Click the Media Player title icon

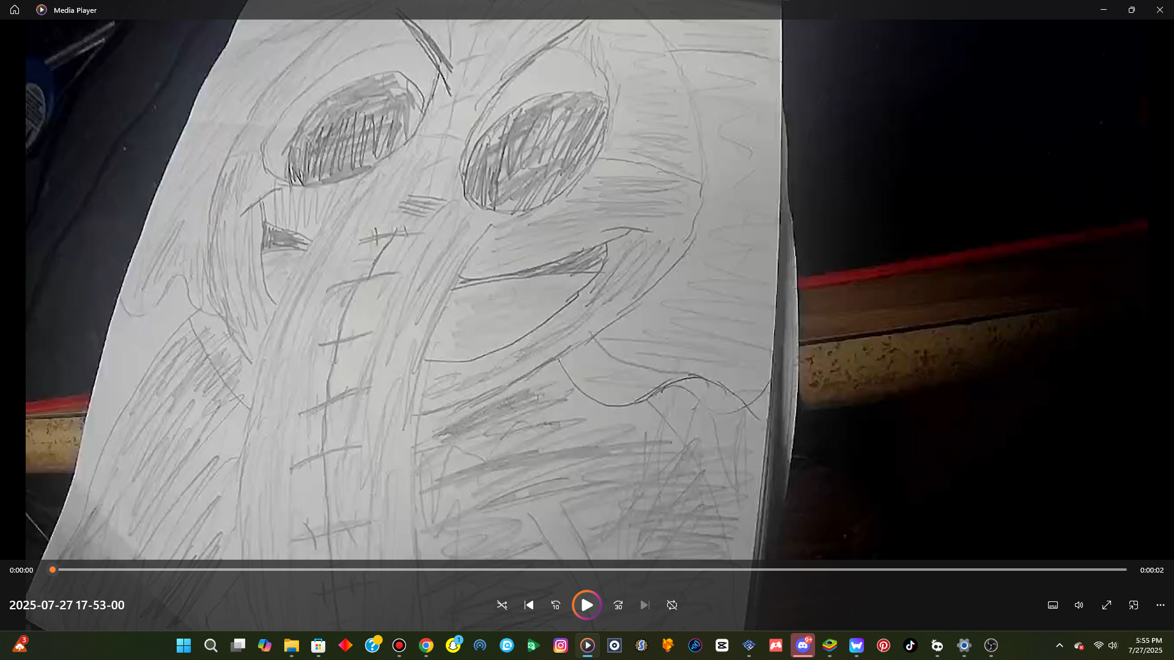click(x=42, y=10)
